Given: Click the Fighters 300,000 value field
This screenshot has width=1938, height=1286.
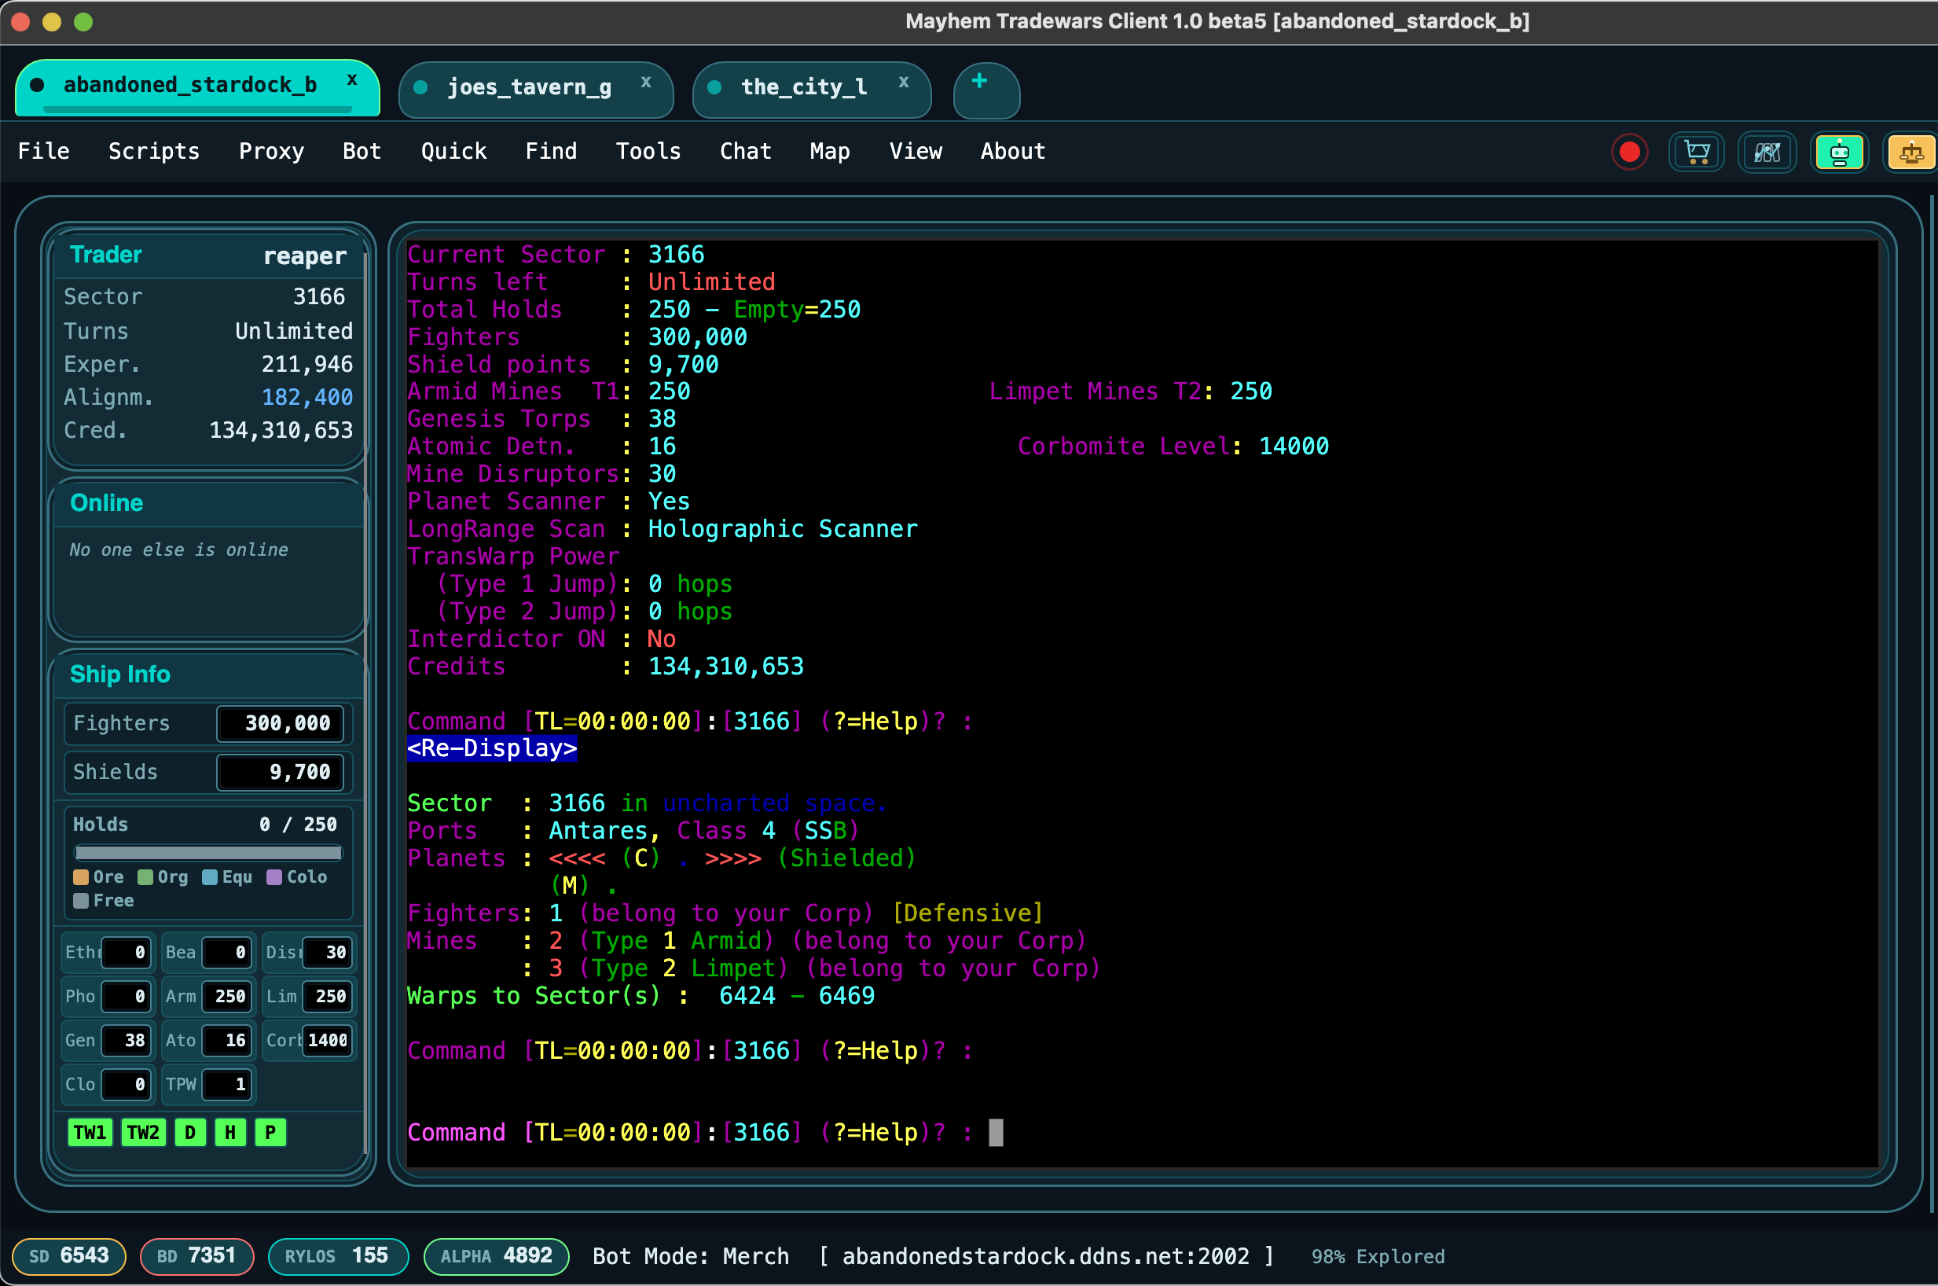Looking at the screenshot, I should click(x=281, y=723).
